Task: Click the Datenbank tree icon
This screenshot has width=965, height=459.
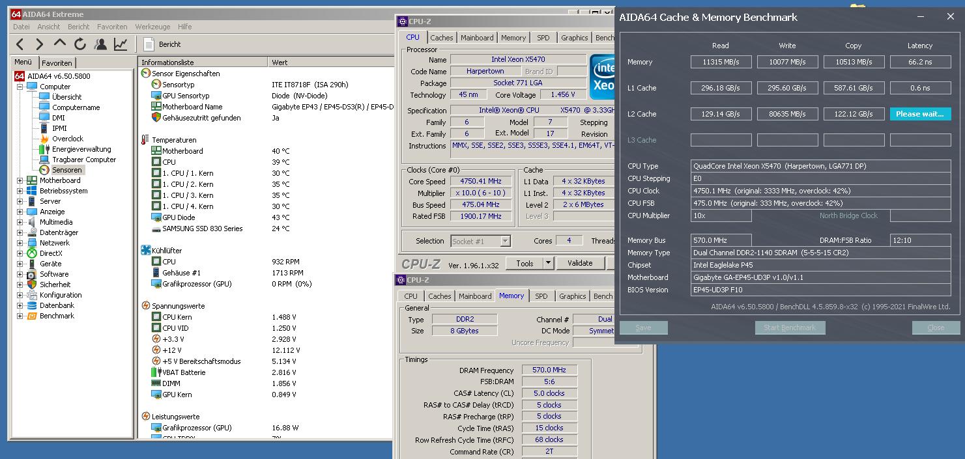Action: coord(31,305)
